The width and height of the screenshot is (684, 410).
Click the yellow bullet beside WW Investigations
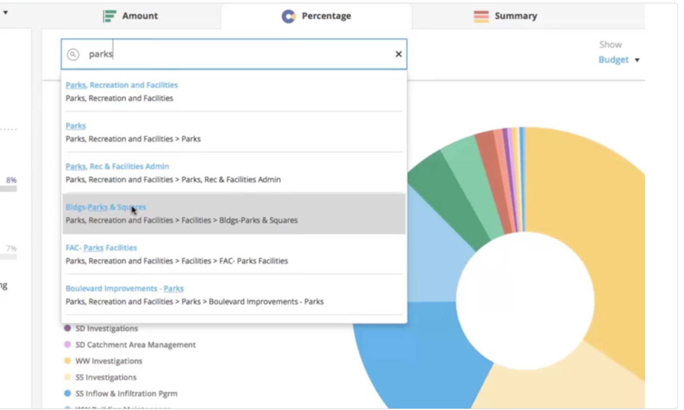66,361
